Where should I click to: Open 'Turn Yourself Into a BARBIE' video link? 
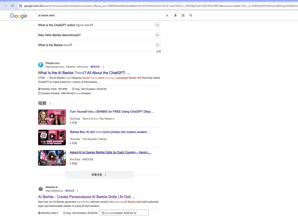tap(112, 112)
